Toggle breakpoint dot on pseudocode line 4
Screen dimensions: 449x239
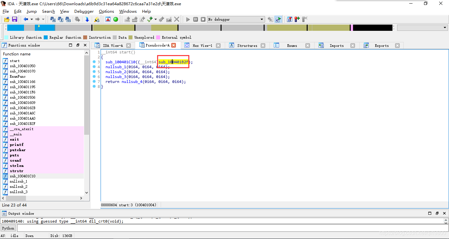pos(94,67)
